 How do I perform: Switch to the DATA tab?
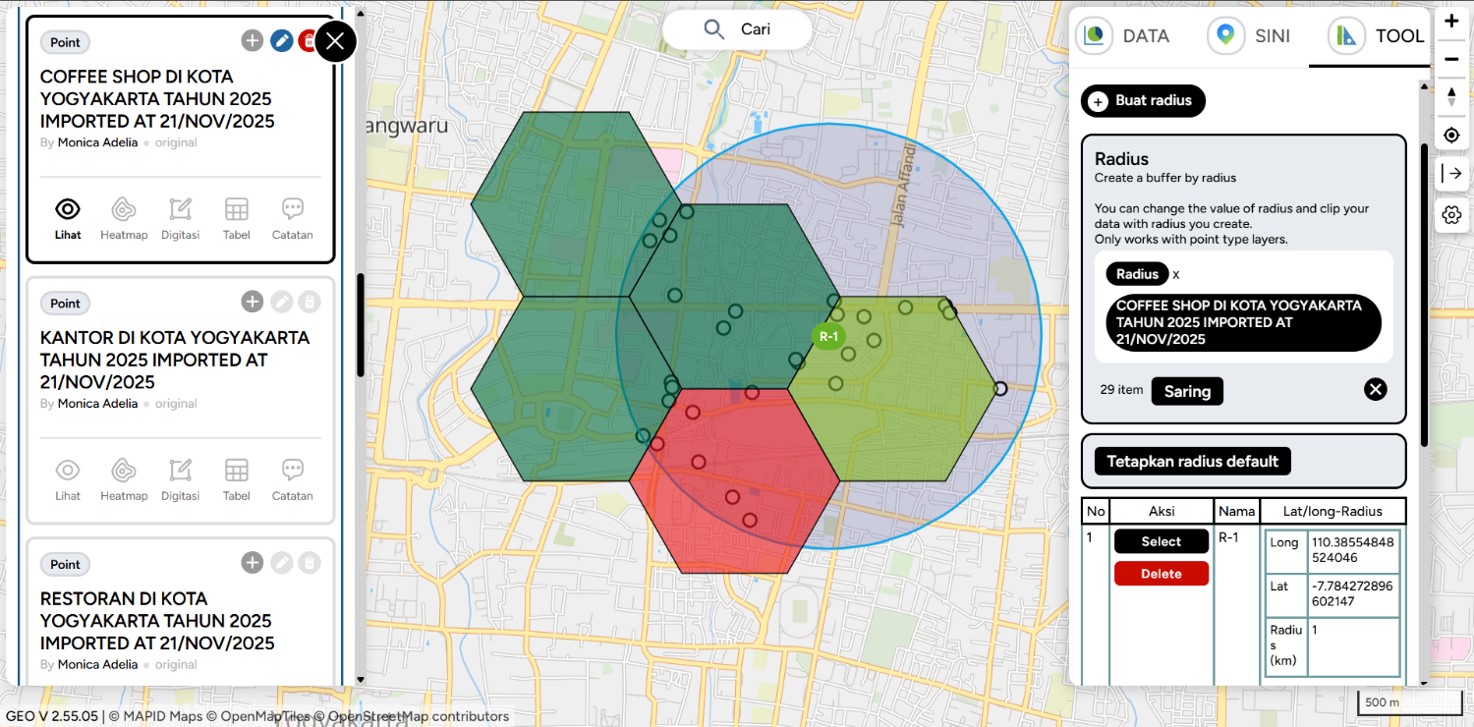[x=1125, y=36]
